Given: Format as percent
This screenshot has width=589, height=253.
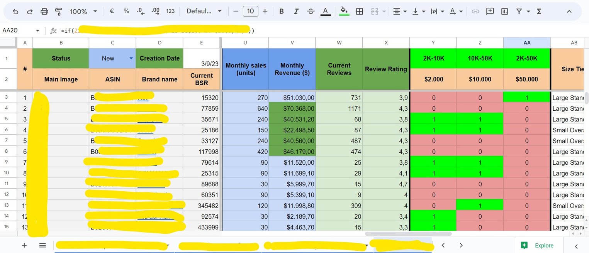Looking at the screenshot, I should click(126, 11).
